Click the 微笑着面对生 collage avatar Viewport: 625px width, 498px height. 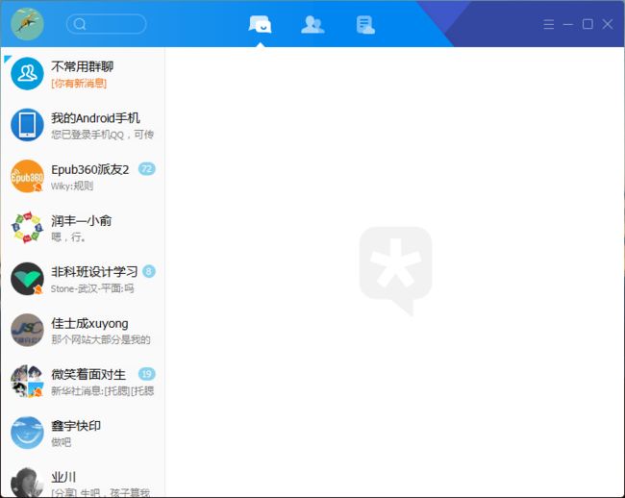[27, 382]
